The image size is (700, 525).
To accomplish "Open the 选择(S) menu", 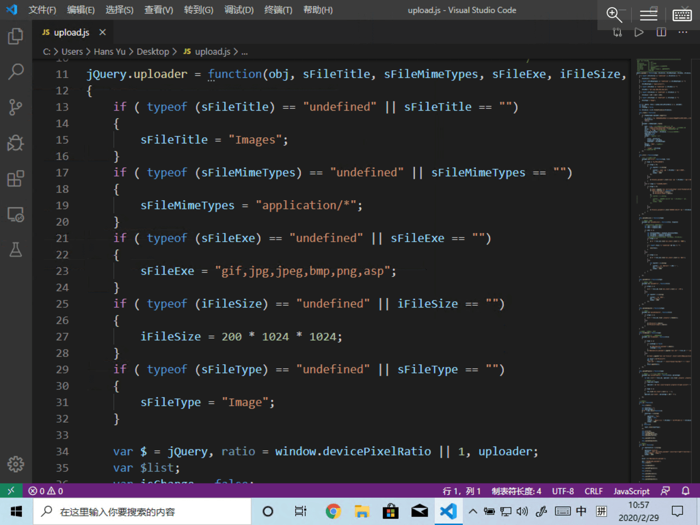I will pos(119,10).
